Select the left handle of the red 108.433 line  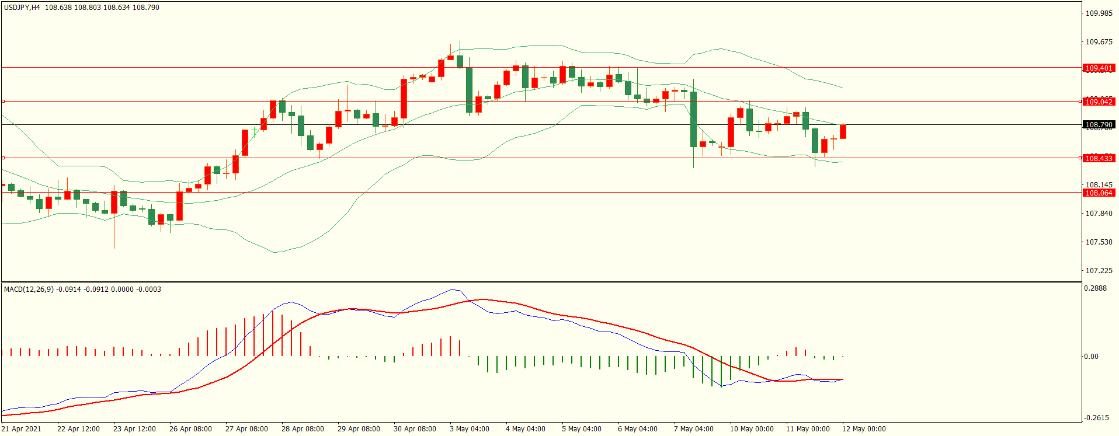tap(3, 158)
